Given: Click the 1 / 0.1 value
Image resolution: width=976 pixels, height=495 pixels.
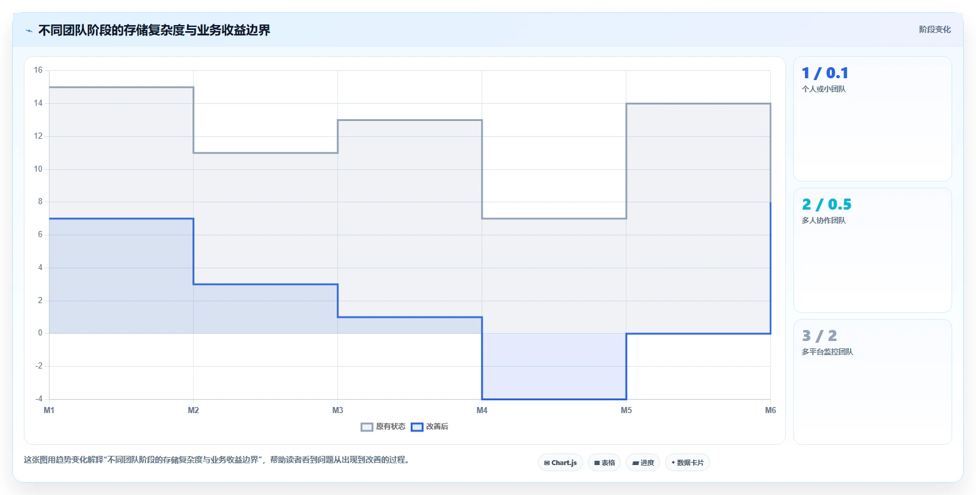Looking at the screenshot, I should click(825, 73).
